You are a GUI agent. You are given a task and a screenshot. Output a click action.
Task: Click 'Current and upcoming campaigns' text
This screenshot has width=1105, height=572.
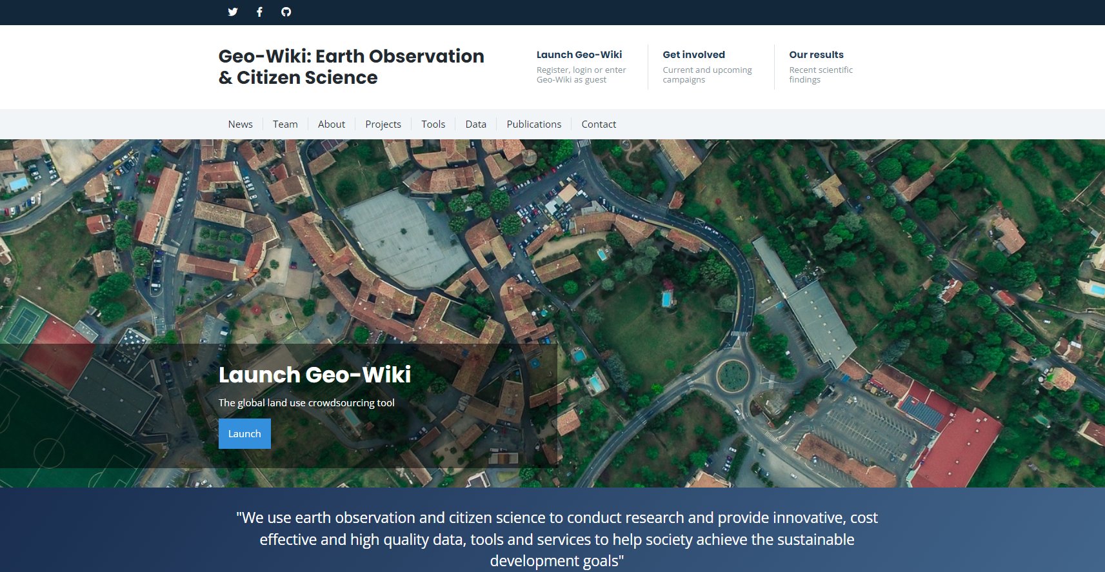[x=707, y=75]
